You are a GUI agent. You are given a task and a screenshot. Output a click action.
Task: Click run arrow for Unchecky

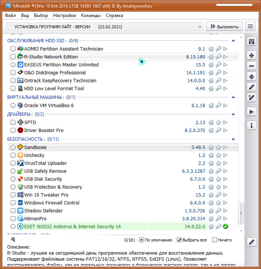pyautogui.click(x=225, y=155)
